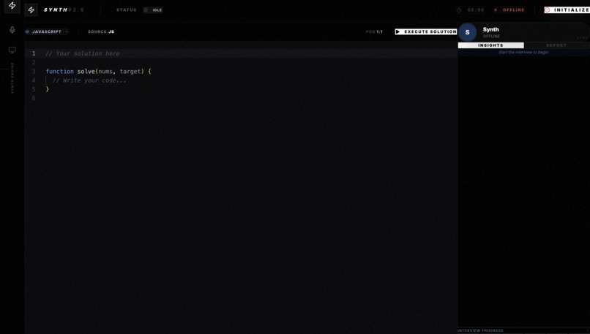Toggle the microphone in the left sidebar
Screen dimensions: 590x334
[x=12, y=30]
